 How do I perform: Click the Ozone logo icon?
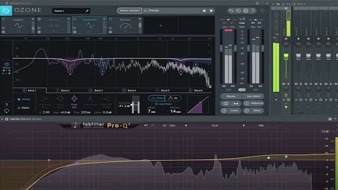click(x=6, y=11)
